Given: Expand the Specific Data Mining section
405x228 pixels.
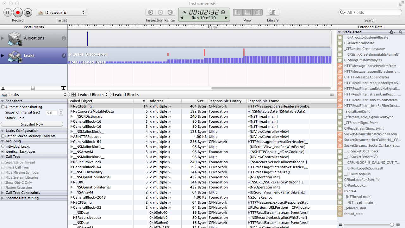Looking at the screenshot, I should [3, 198].
